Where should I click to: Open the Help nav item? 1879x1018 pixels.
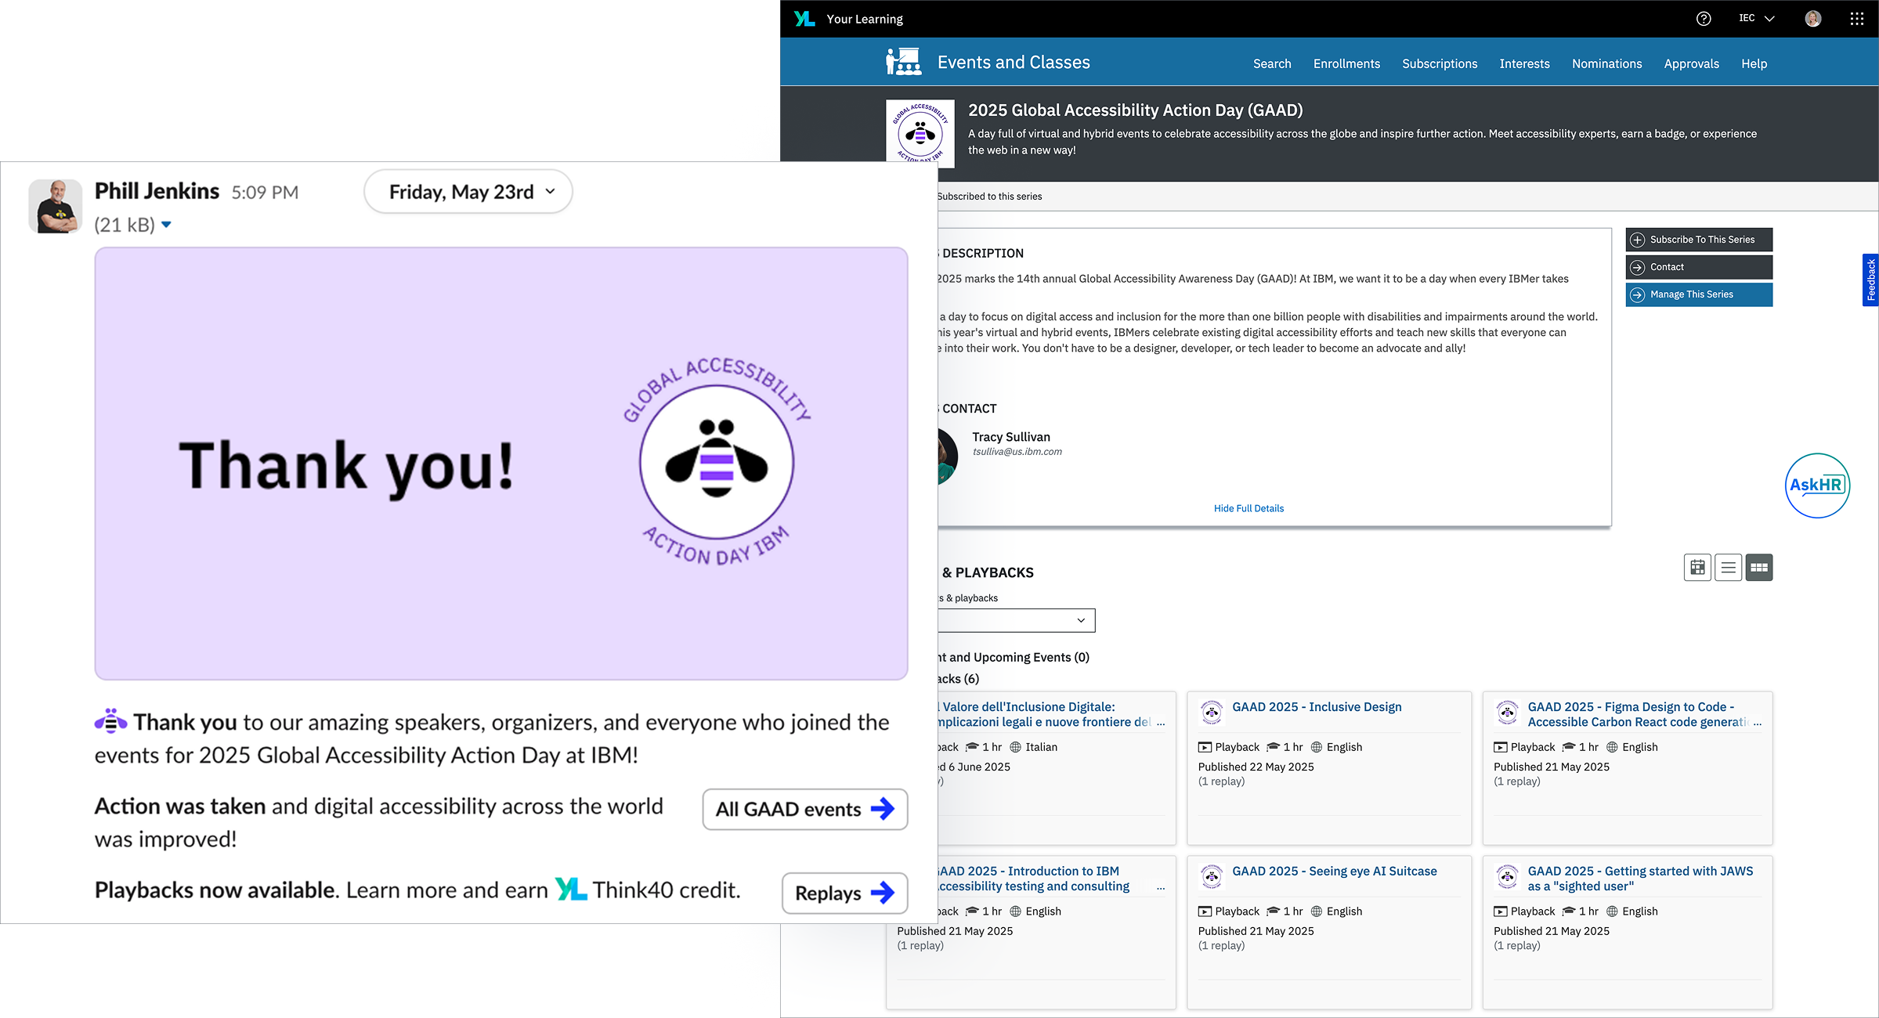tap(1754, 63)
